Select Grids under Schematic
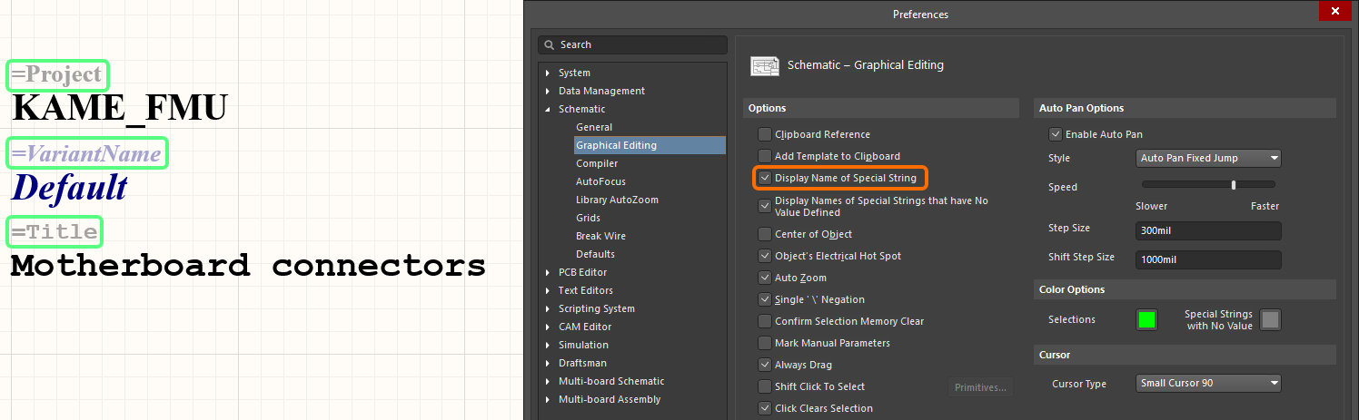Viewport: 1359px width, 420px height. 588,218
